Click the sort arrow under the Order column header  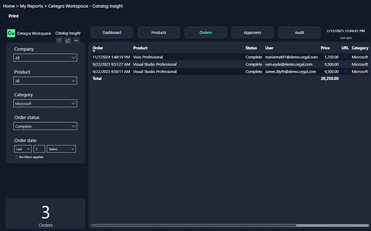click(94, 51)
